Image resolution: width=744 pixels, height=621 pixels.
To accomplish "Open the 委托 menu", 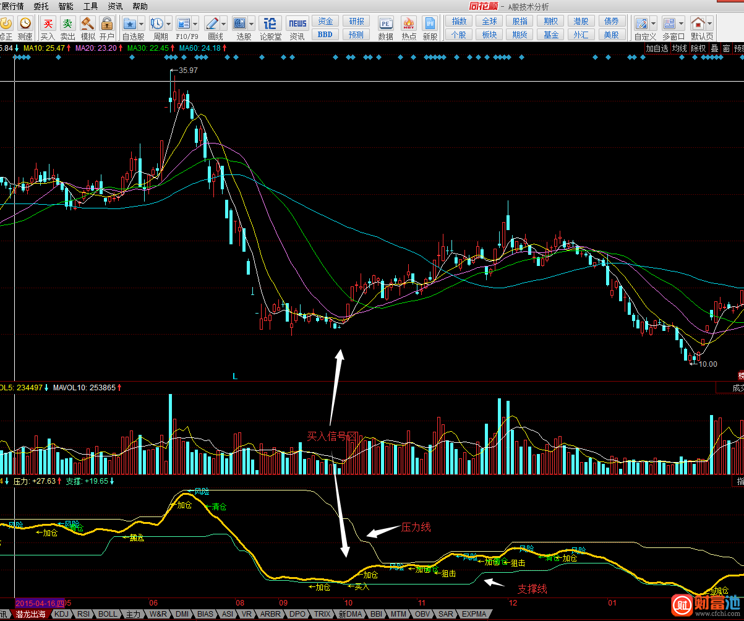I will (x=41, y=6).
